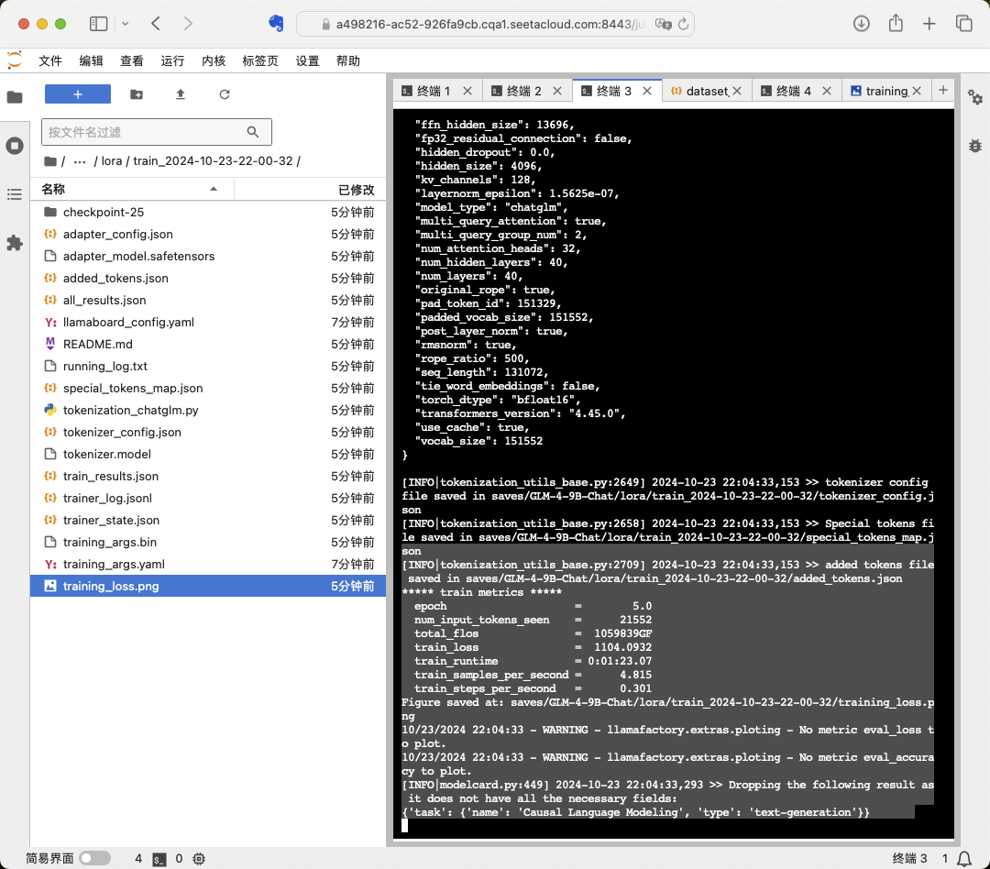Toggle the simple interface switch
990x869 pixels.
point(94,859)
